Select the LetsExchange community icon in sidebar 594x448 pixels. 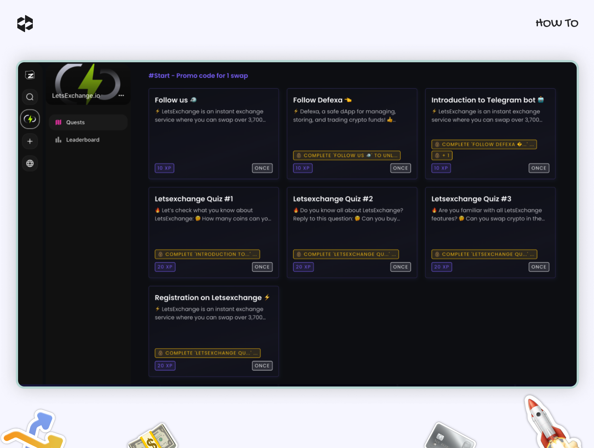pos(30,119)
